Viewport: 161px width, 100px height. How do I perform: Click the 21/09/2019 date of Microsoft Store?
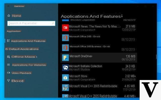point(129,79)
